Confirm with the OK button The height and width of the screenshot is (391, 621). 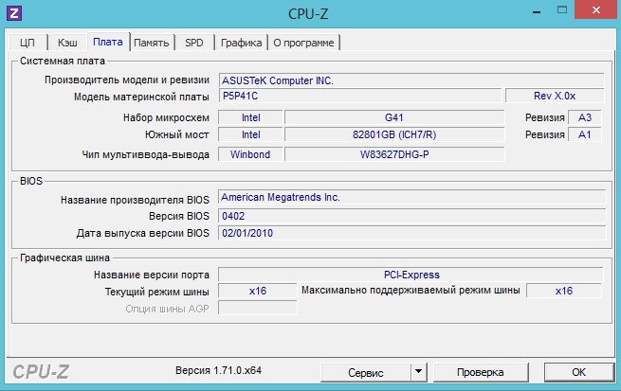(578, 372)
